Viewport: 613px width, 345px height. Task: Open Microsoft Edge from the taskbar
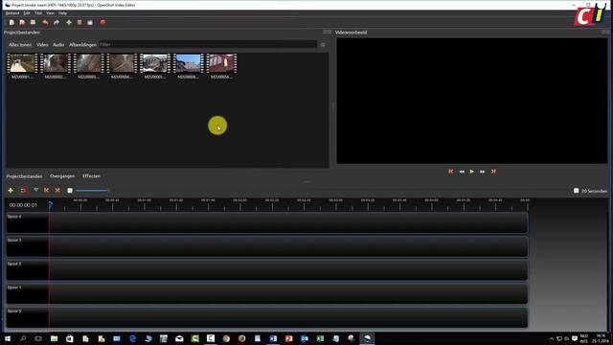point(132,338)
